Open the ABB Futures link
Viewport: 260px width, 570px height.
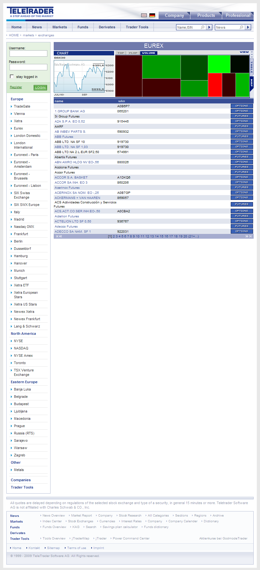[x=64, y=137]
